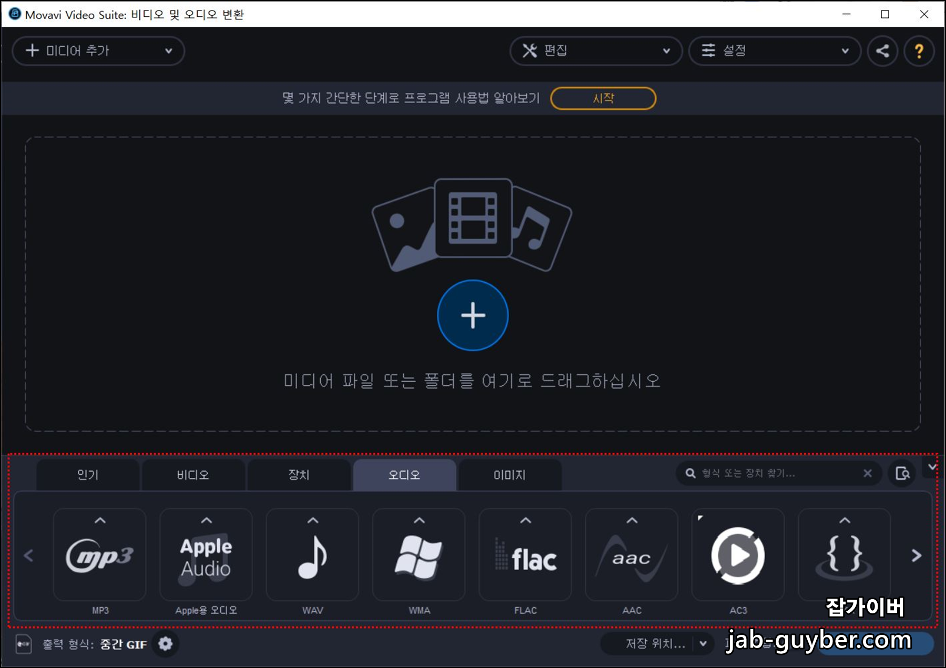
Task: Open the 설정 settings dropdown
Action: tap(775, 51)
